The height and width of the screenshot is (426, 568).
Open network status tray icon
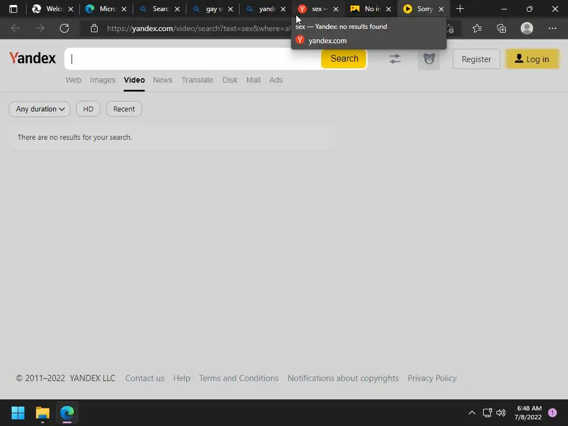pos(487,413)
